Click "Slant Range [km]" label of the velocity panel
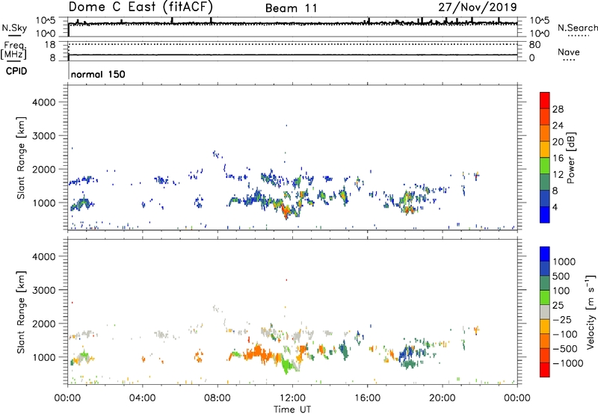Image resolution: width=598 pixels, height=414 pixels. pyautogui.click(x=21, y=312)
